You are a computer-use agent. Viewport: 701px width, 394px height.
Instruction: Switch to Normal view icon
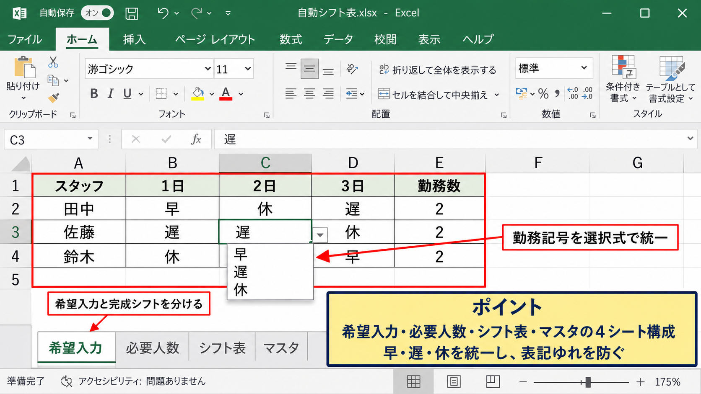(413, 381)
